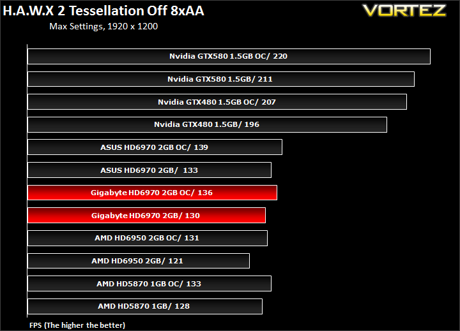Click the red Gigabyte HD6970 2GB/ 130 bar
This screenshot has height=331, width=460.
pyautogui.click(x=146, y=216)
